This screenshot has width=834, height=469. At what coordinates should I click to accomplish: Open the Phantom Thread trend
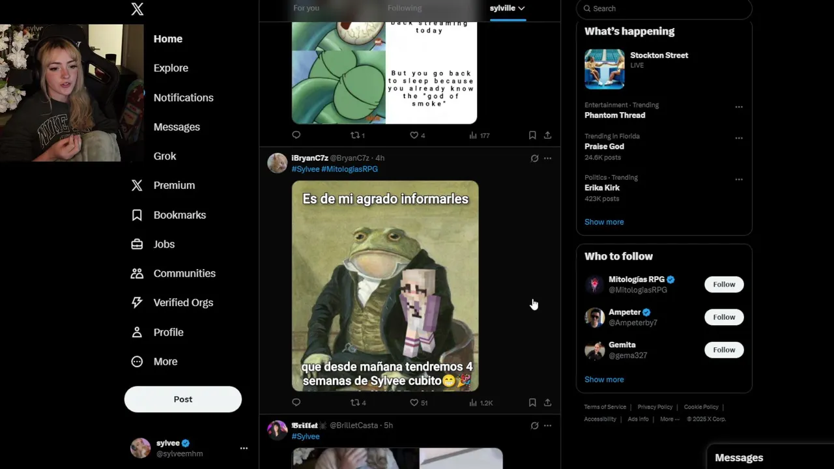[x=614, y=115]
